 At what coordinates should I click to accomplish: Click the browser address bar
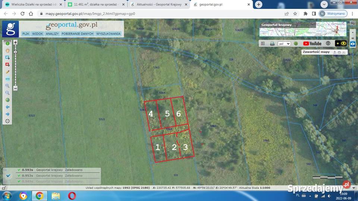click(149, 13)
